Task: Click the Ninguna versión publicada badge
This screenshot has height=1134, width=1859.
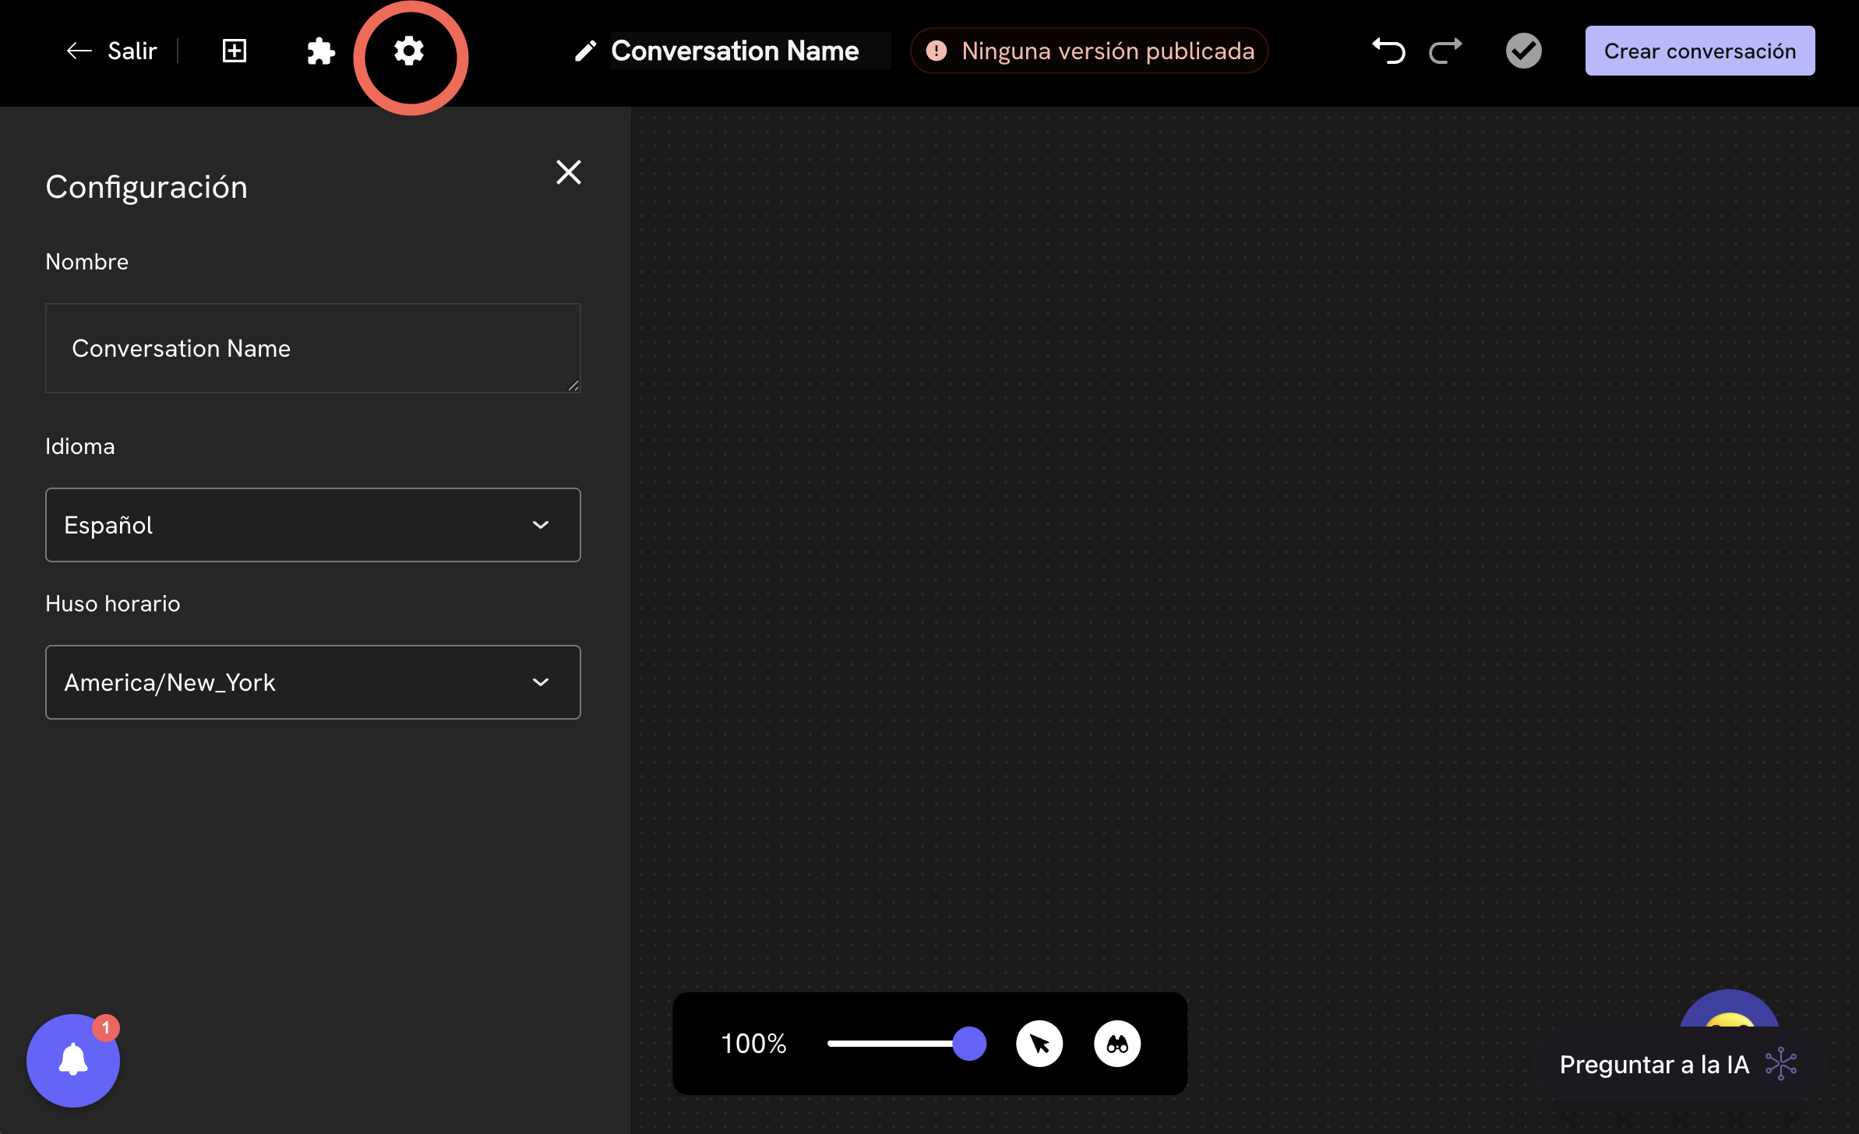Action: coord(1089,51)
